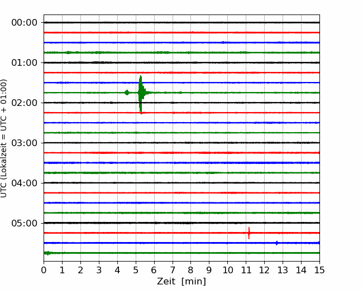Image resolution: width=363 pixels, height=290 pixels.
Task: Click the small green precursor burst near minute 4.5
Action: pyautogui.click(x=127, y=93)
